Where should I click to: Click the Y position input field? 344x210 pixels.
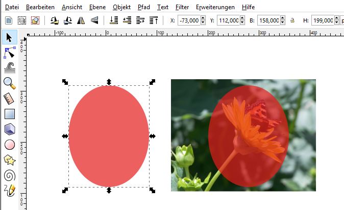228,20
